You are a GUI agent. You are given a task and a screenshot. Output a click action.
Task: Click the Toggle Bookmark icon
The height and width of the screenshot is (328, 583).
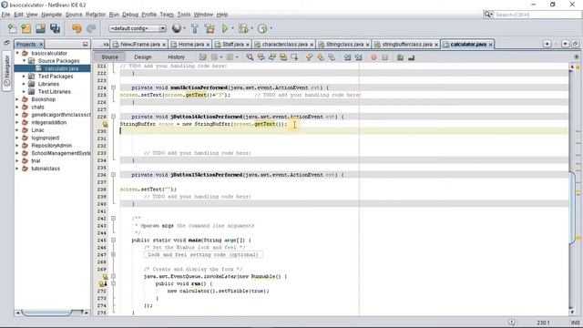coord(332,57)
